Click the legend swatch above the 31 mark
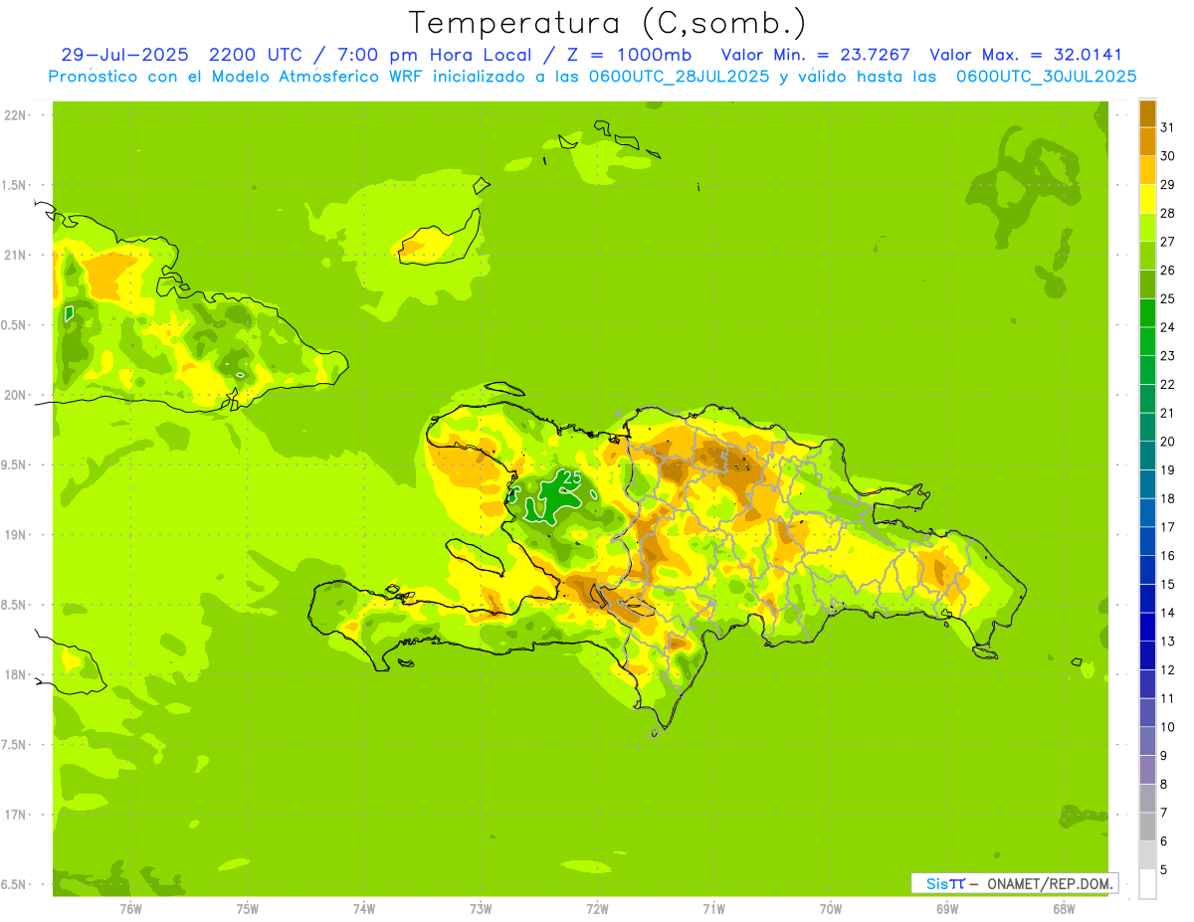Image resolution: width=1194 pixels, height=922 pixels. (1147, 113)
